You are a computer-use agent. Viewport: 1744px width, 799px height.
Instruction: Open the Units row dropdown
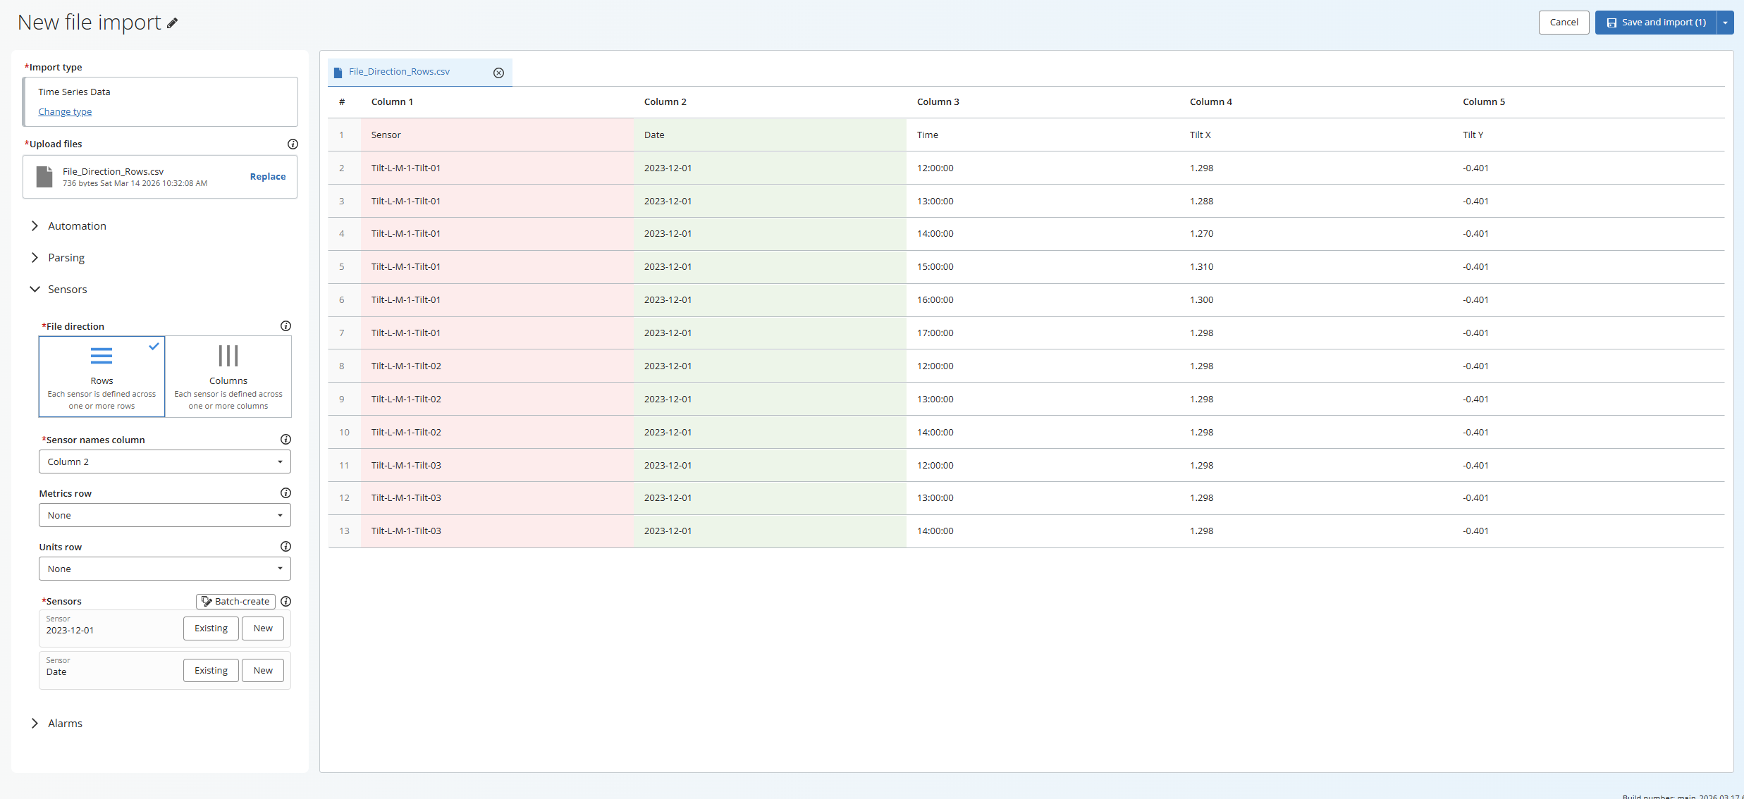tap(164, 569)
